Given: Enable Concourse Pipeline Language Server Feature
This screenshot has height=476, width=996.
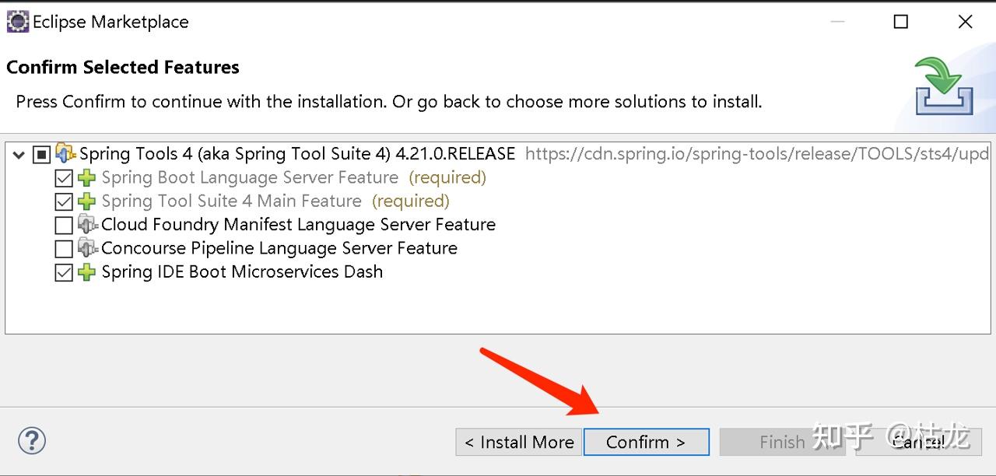Looking at the screenshot, I should click(x=64, y=249).
